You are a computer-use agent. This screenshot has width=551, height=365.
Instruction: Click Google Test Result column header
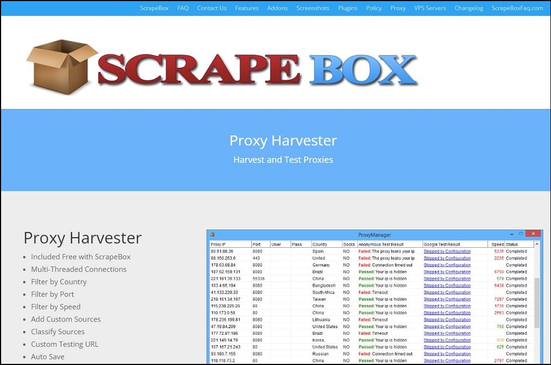pos(456,244)
